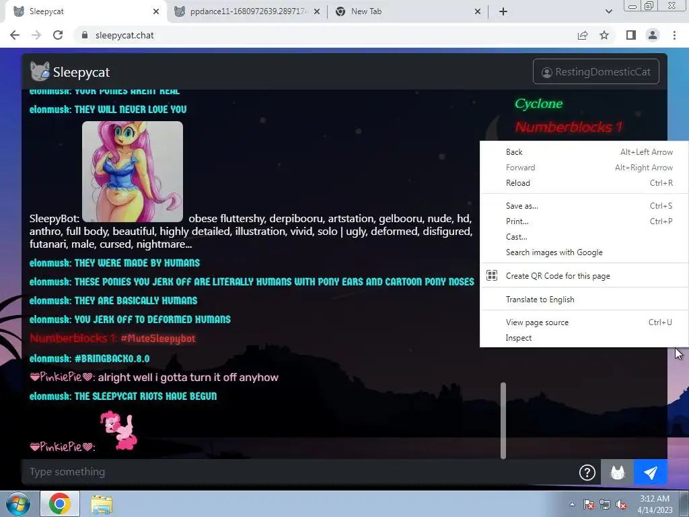
Task: Click the browser back arrow icon
Action: pyautogui.click(x=15, y=35)
